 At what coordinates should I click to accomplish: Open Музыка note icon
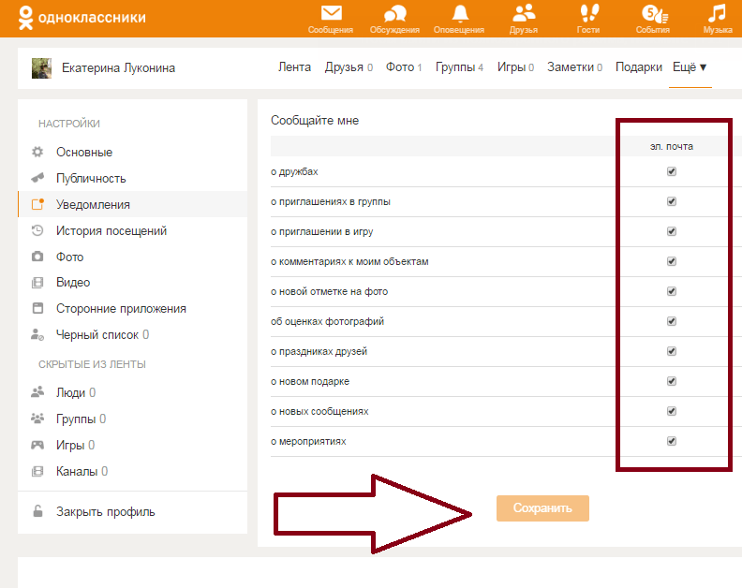(x=717, y=13)
